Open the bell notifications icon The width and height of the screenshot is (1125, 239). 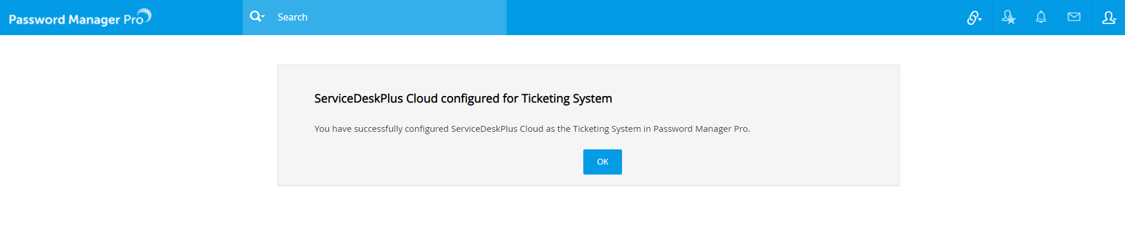tap(1041, 17)
